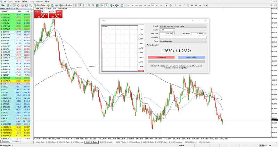Click the red BUY one-click button
This screenshot has width=278, height=147.
[59, 12]
